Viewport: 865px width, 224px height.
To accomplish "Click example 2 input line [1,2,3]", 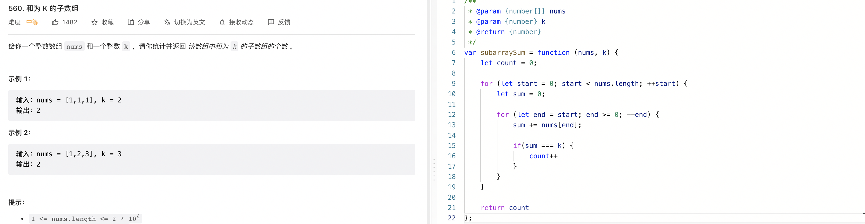I will point(69,154).
